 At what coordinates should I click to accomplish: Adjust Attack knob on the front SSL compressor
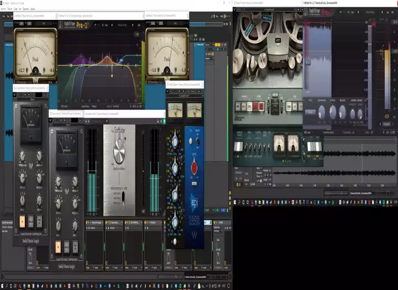(x=59, y=203)
